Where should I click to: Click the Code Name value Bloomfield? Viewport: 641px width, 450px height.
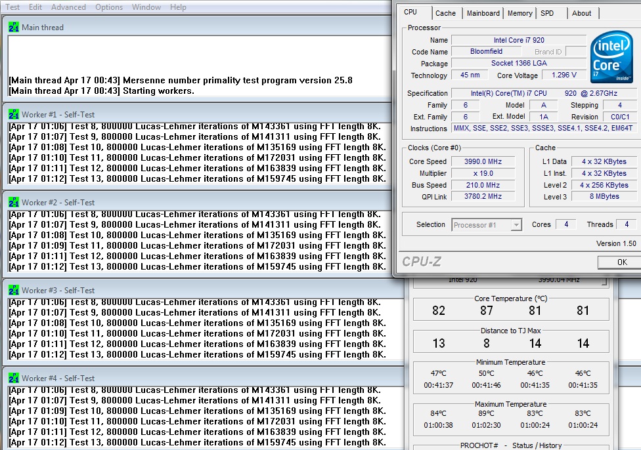click(x=487, y=51)
